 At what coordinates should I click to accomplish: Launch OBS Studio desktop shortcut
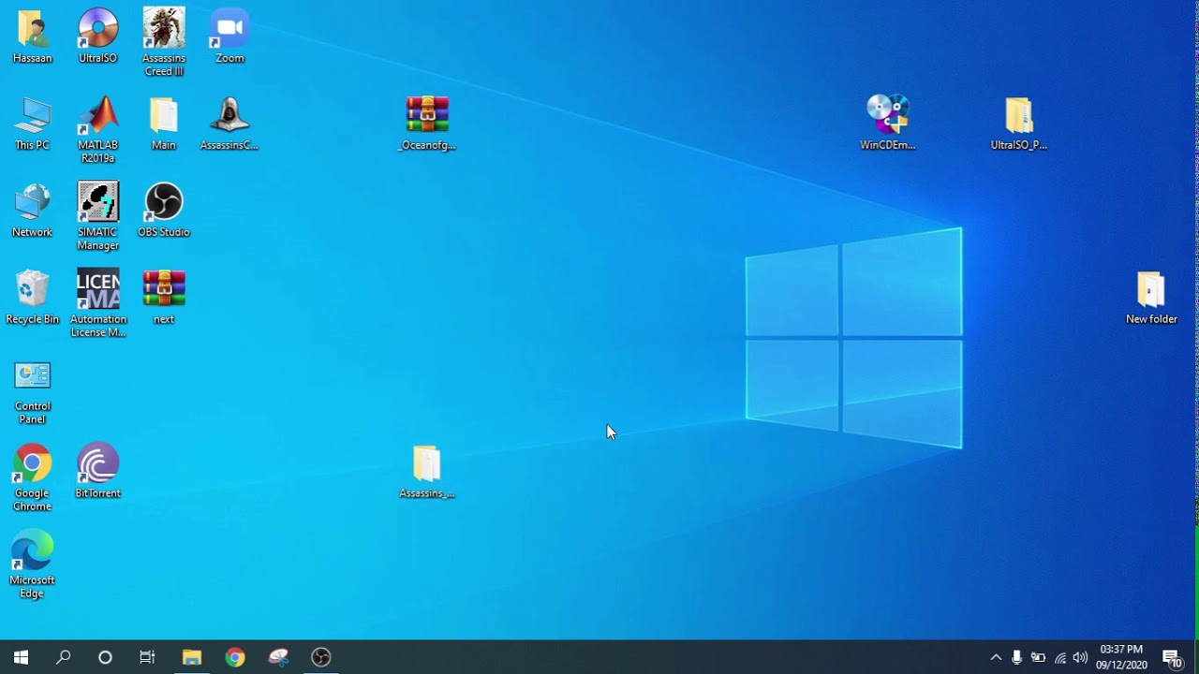[x=164, y=211]
